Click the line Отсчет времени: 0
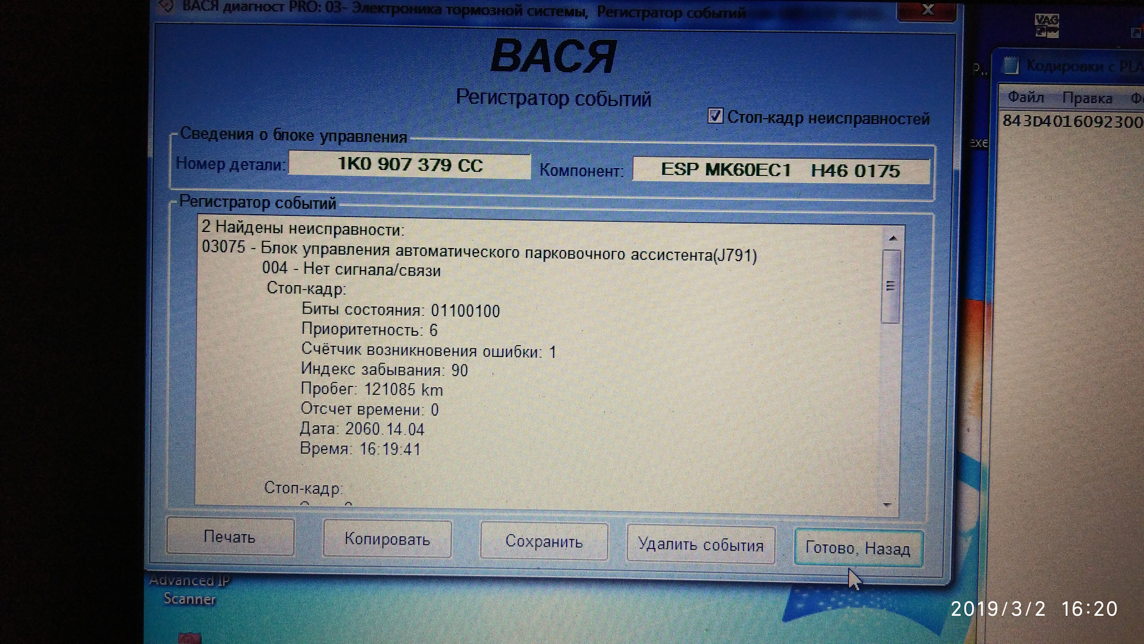Screen dimensions: 1144x644 369,409
